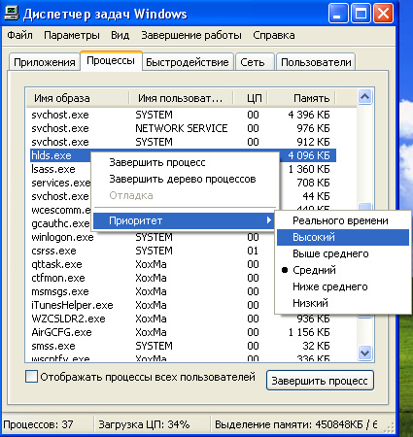Click Выделение памяти status bar entry

click(296, 424)
